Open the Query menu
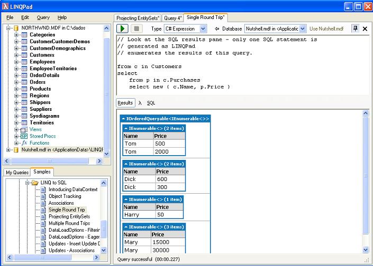The image size is (373, 266). coord(43,17)
